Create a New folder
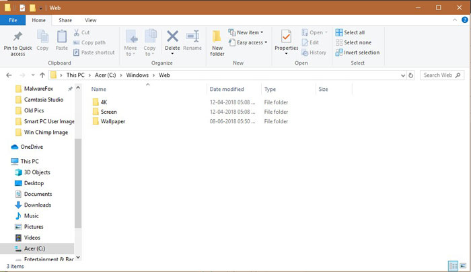This screenshot has height=272, width=471. 217,43
